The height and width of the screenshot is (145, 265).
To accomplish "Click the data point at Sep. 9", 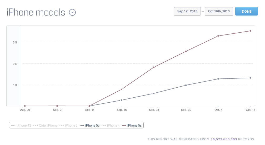I will point(89,106).
